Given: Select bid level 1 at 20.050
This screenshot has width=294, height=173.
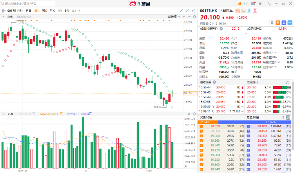Looking at the screenshot, I should coord(221,126).
